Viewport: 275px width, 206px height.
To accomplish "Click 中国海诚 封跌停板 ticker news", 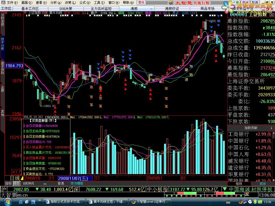I will 251,189.
